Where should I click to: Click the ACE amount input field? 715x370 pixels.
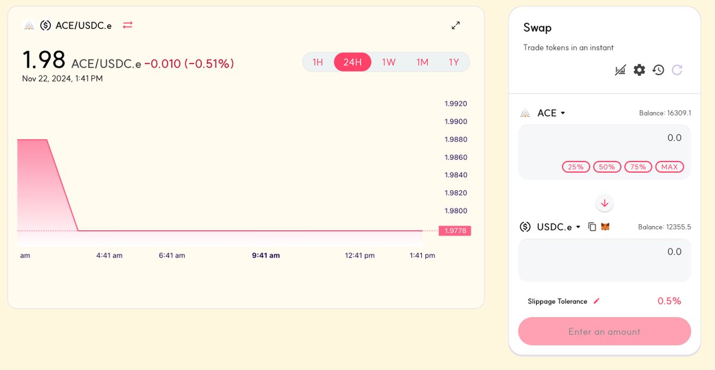[x=632, y=137]
